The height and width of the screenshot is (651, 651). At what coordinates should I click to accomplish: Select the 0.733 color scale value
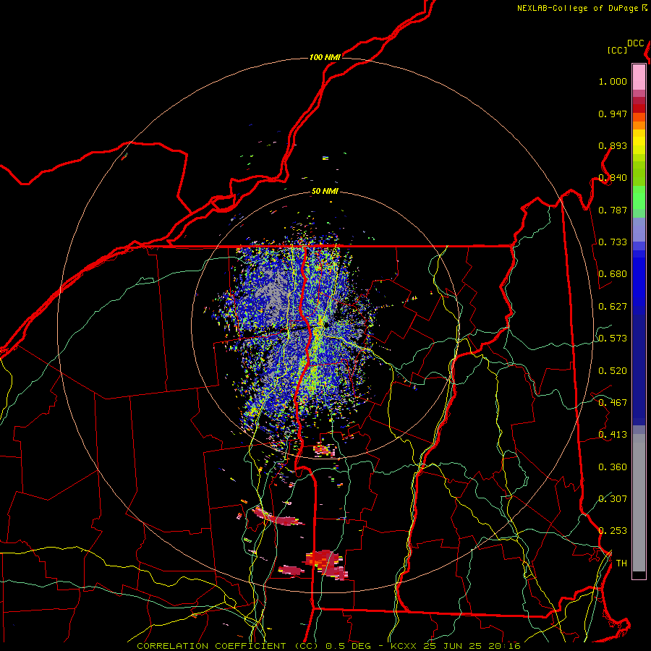[613, 242]
